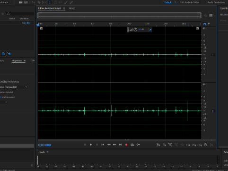228x171 pixels.
Task: Toggle loop playback in the Files panel
Action: (3, 53)
